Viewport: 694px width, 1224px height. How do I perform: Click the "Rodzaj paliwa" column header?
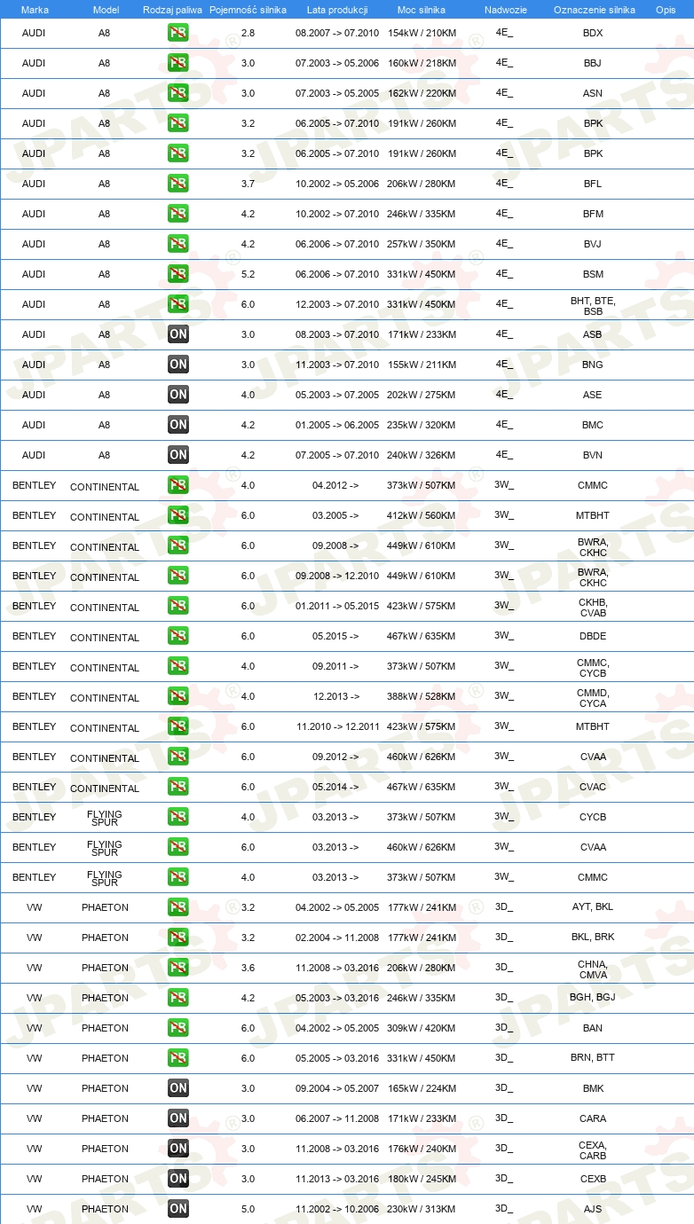[172, 10]
